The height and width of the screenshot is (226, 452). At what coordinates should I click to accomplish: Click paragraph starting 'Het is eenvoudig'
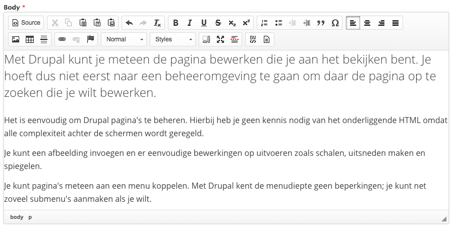[225, 127]
